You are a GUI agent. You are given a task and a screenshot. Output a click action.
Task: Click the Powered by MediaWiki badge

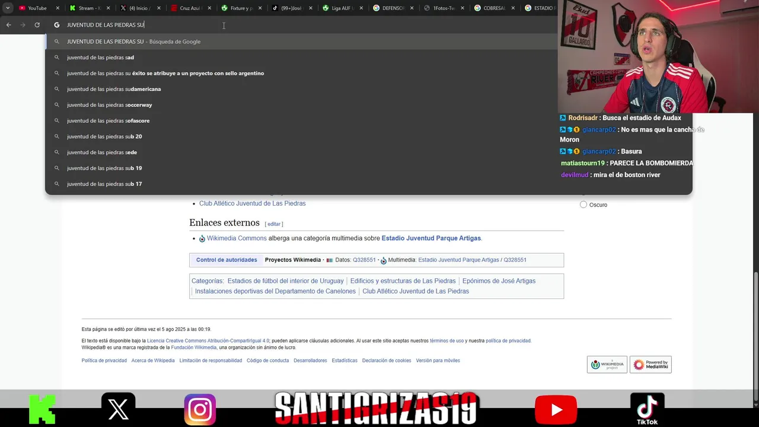click(650, 365)
